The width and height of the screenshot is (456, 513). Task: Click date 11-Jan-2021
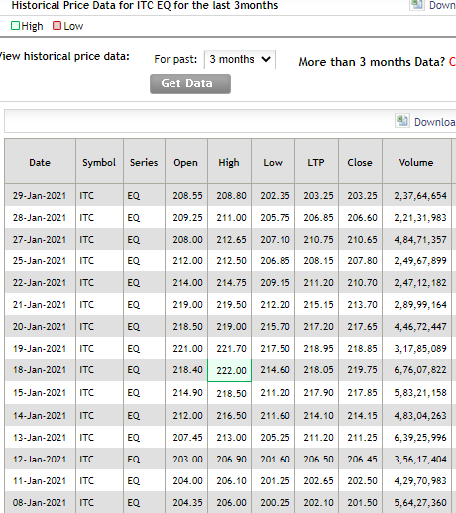pyautogui.click(x=40, y=480)
